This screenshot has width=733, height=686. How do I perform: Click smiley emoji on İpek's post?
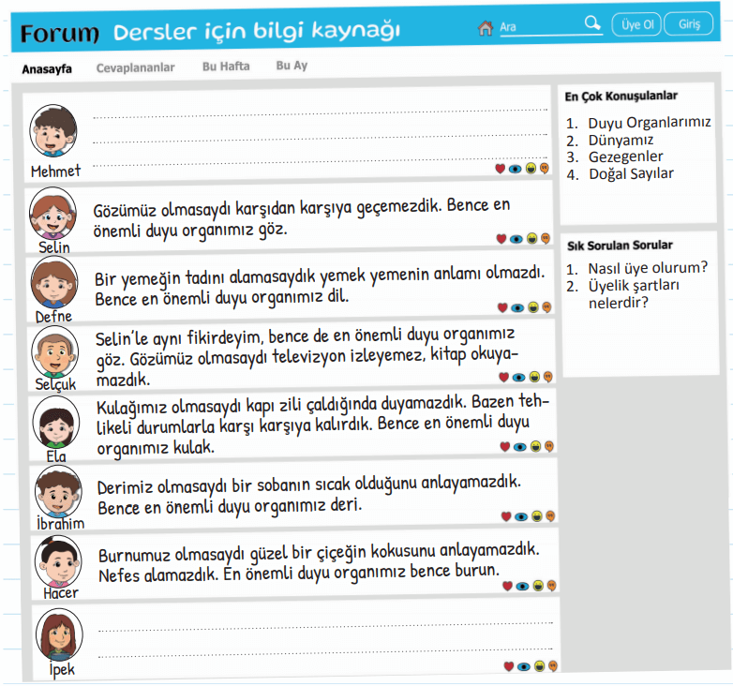(540, 666)
